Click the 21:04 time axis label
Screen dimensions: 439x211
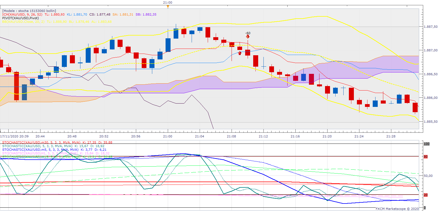200,136
